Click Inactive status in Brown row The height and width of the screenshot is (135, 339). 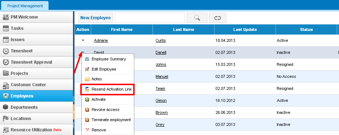click(284, 112)
